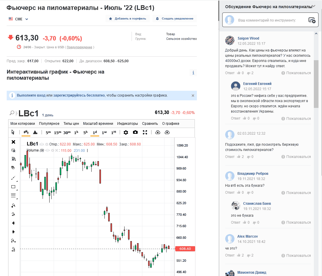Click Создать уведомление button

[x=175, y=19]
